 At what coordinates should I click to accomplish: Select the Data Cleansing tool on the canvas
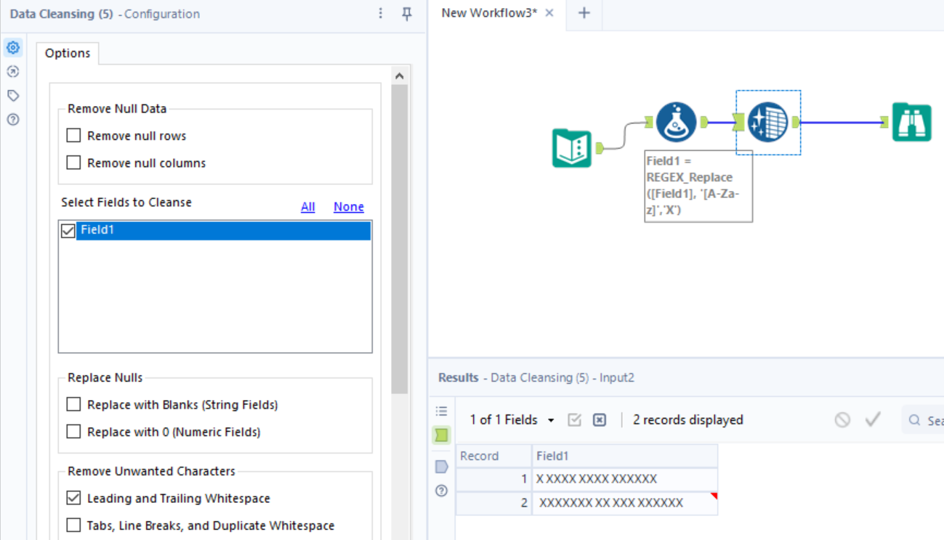(x=768, y=122)
